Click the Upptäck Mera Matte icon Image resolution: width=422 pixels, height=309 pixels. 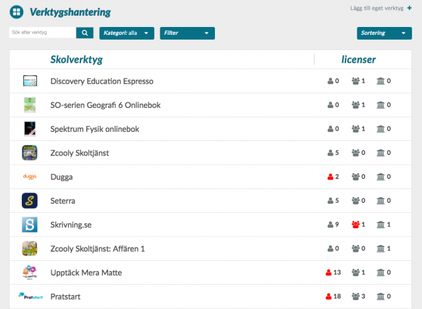pyautogui.click(x=30, y=272)
